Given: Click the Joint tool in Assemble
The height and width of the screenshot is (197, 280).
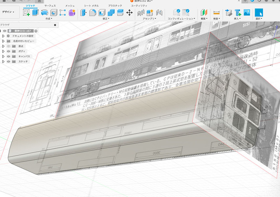Looking at the screenshot, I should 141,13.
